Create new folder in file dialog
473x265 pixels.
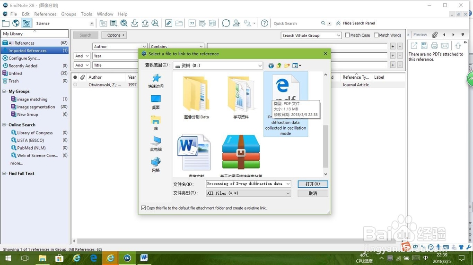pos(287,66)
